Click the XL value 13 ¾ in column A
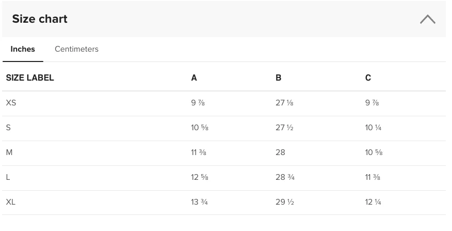This screenshot has width=452, height=231. [x=199, y=202]
